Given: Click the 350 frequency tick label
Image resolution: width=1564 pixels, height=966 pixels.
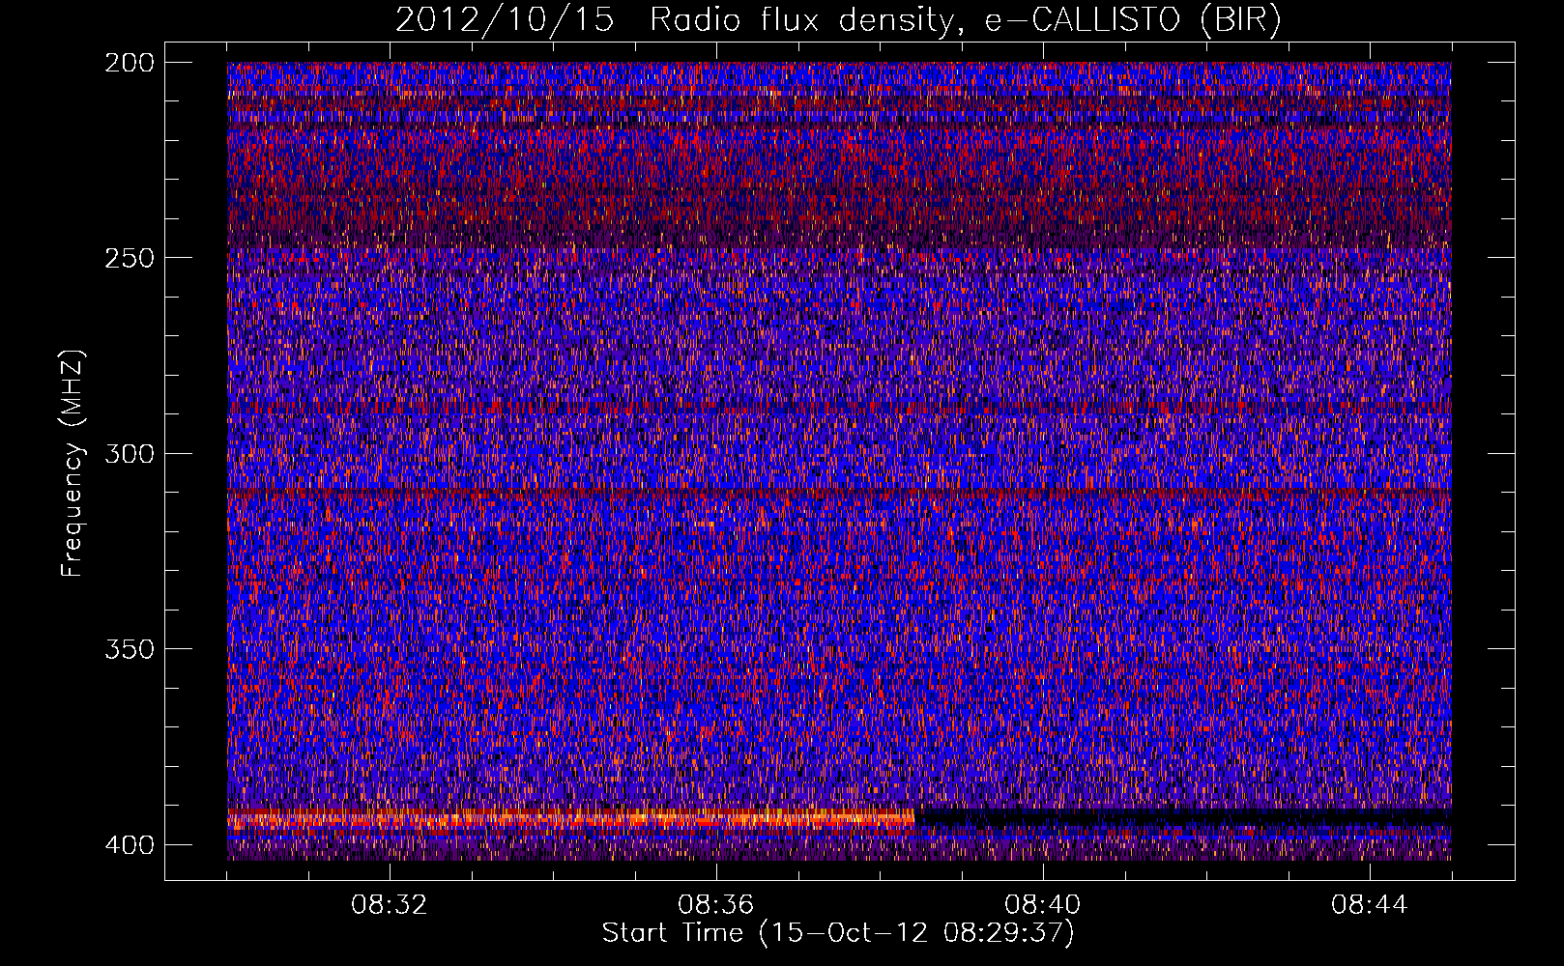Looking at the screenshot, I should tap(129, 649).
